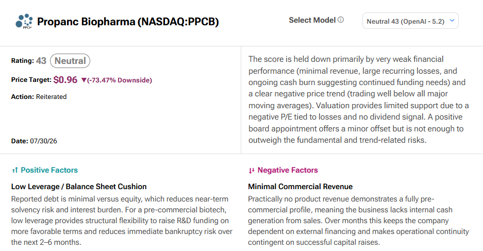Click the downside triangle arrow icon
The width and height of the screenshot is (483, 251).
pyautogui.click(x=84, y=80)
